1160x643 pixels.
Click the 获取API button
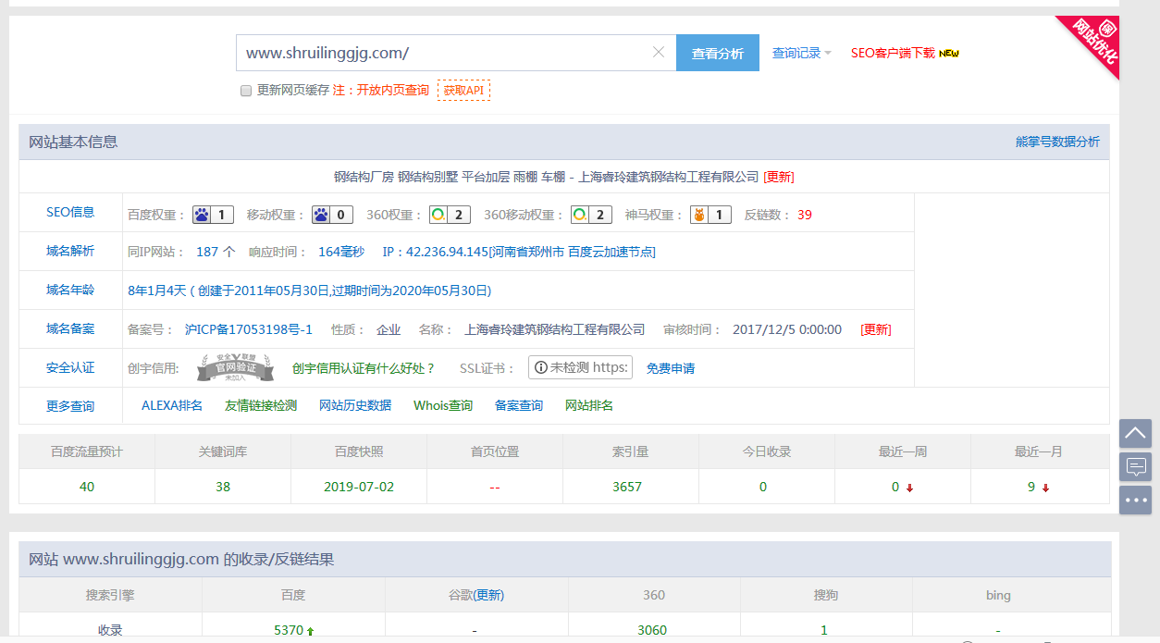(x=463, y=90)
